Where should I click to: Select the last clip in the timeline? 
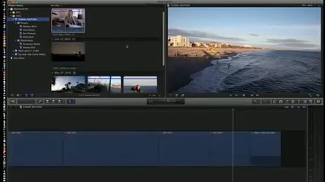[266, 149]
